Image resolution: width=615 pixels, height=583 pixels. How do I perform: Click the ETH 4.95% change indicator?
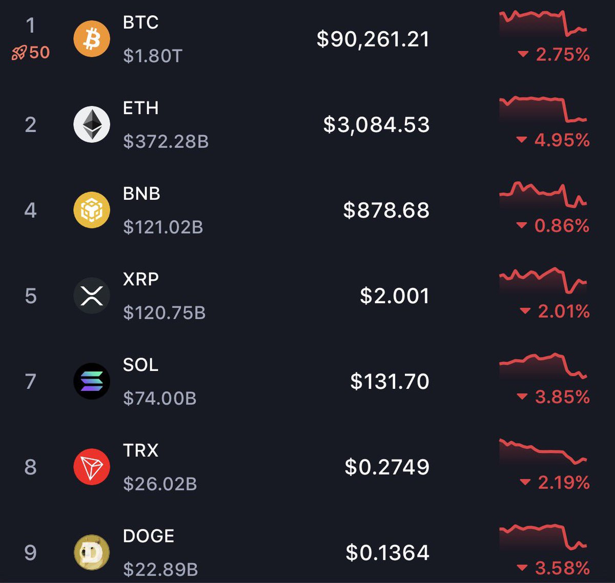coord(553,140)
